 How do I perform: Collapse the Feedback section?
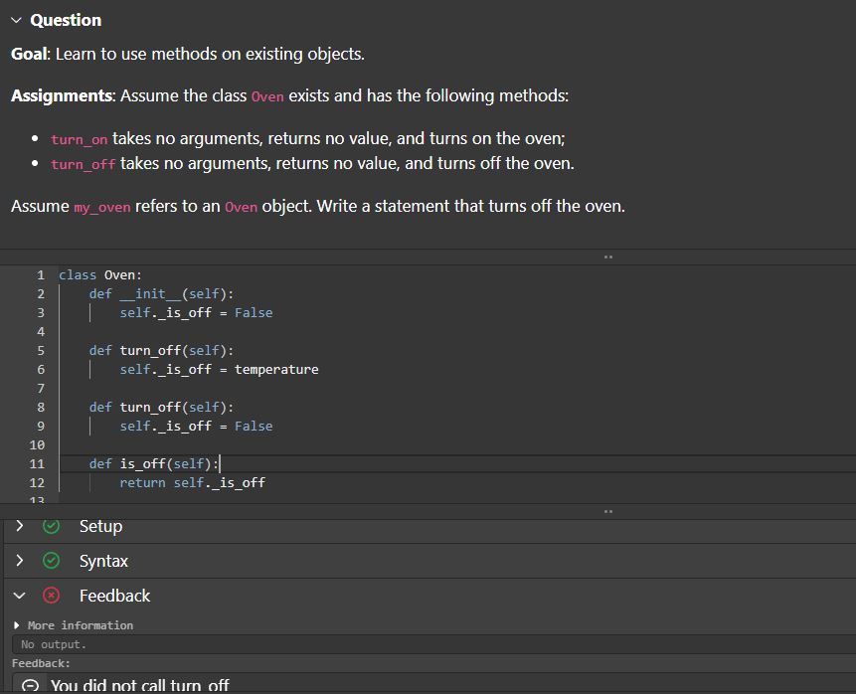click(x=20, y=595)
